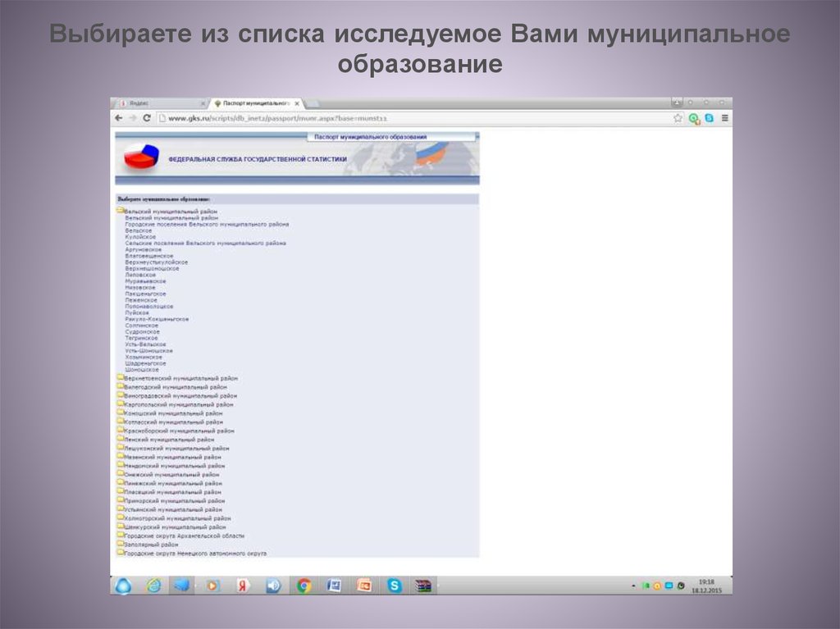The image size is (840, 629).
Task: Select the Шадреньгское settlement
Action: (x=145, y=364)
